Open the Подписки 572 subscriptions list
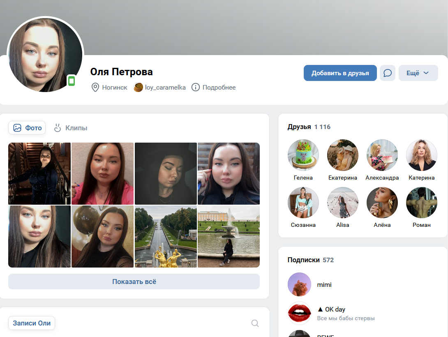 [x=311, y=260]
